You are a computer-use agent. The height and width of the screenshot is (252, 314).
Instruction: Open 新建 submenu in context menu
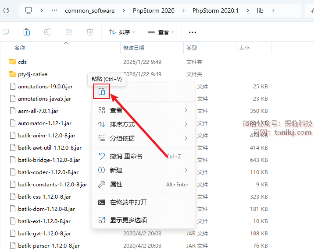143,170
